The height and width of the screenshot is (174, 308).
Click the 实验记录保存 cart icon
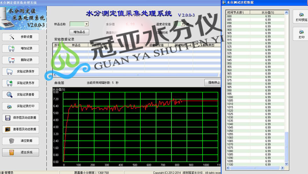(10, 71)
